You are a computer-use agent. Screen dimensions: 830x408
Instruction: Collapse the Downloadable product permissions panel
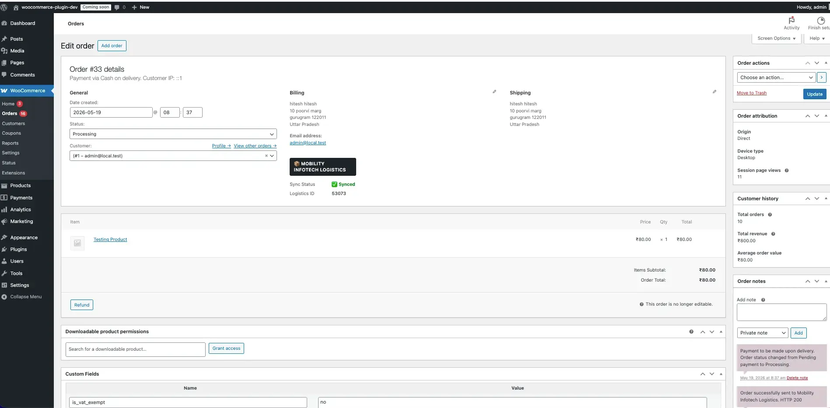tap(721, 332)
